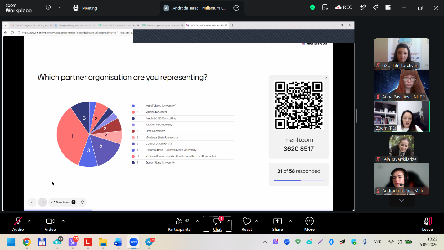Expand participants options arrow
Image resolution: width=444 pixels, height=250 pixels.
click(x=197, y=221)
